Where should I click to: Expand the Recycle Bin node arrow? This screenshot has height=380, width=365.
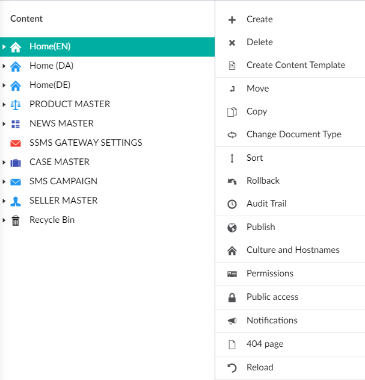4,220
